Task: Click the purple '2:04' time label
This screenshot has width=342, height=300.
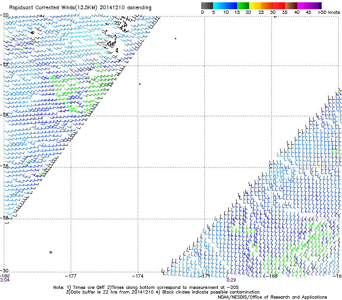Action: pyautogui.click(x=5, y=280)
